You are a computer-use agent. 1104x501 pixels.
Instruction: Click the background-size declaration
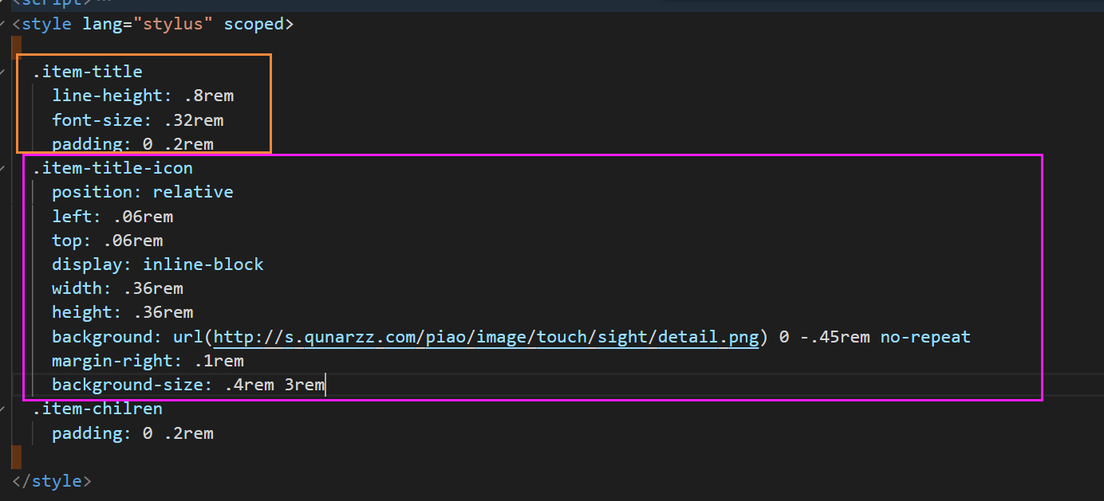click(188, 385)
